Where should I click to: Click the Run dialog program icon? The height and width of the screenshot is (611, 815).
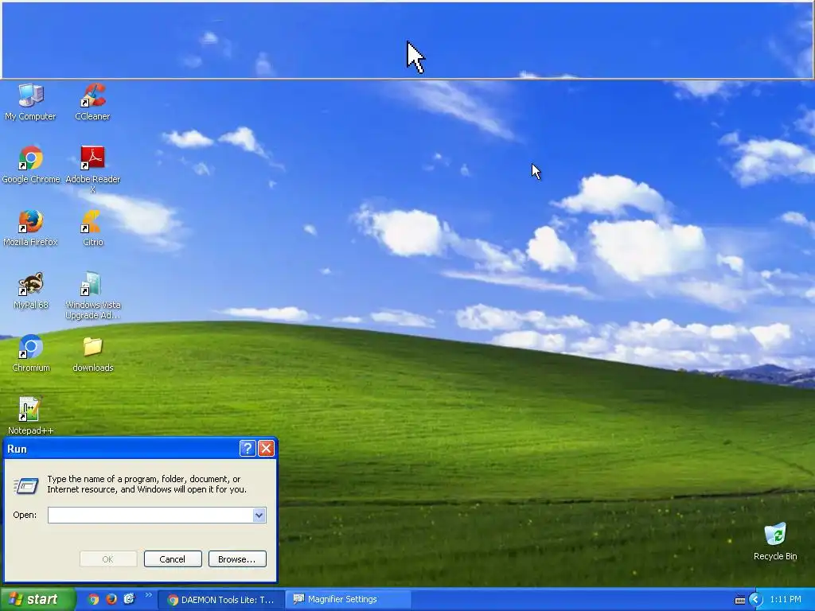pyautogui.click(x=26, y=485)
